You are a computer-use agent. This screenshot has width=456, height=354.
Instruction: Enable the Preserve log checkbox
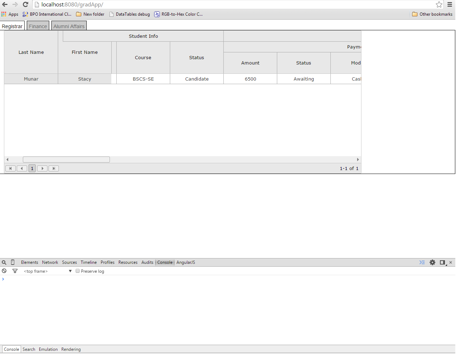click(77, 271)
